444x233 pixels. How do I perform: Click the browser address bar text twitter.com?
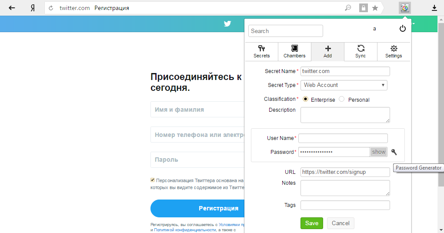(x=74, y=8)
